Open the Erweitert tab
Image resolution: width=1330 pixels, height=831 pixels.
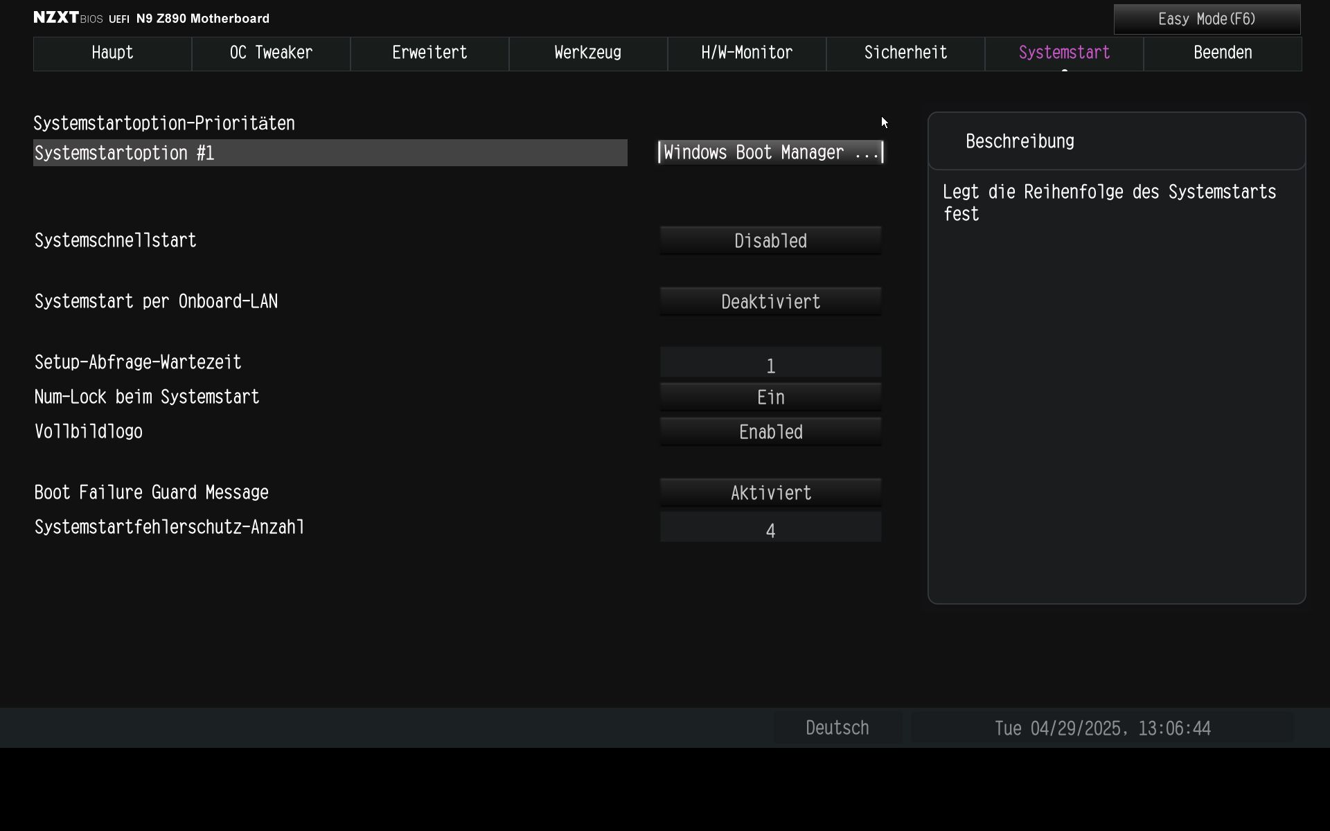coord(429,53)
